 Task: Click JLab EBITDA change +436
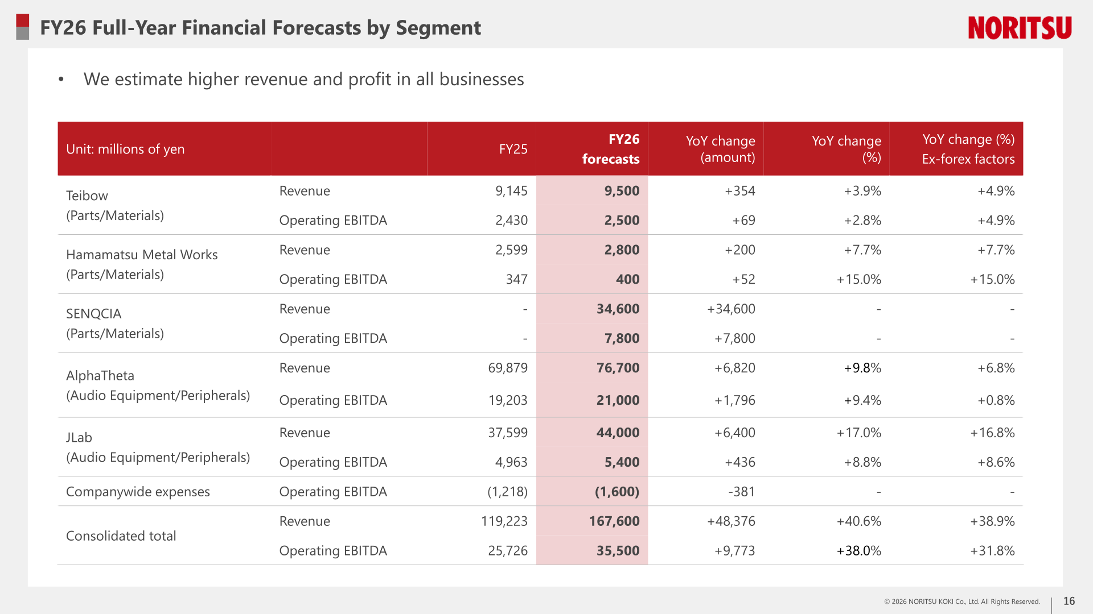point(739,463)
